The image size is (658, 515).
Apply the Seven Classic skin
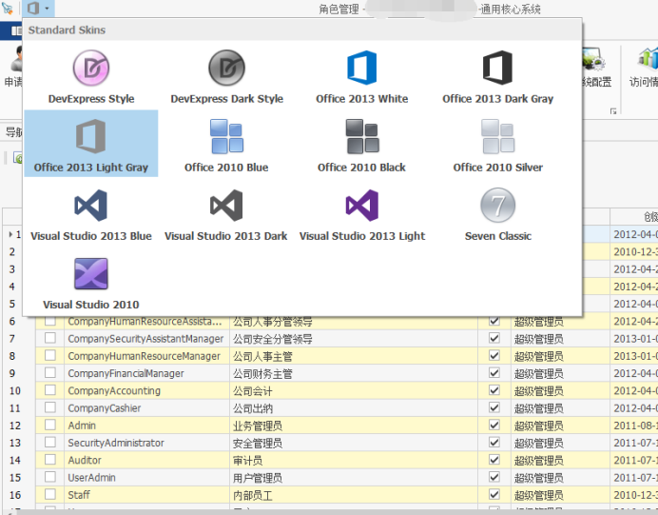click(497, 212)
